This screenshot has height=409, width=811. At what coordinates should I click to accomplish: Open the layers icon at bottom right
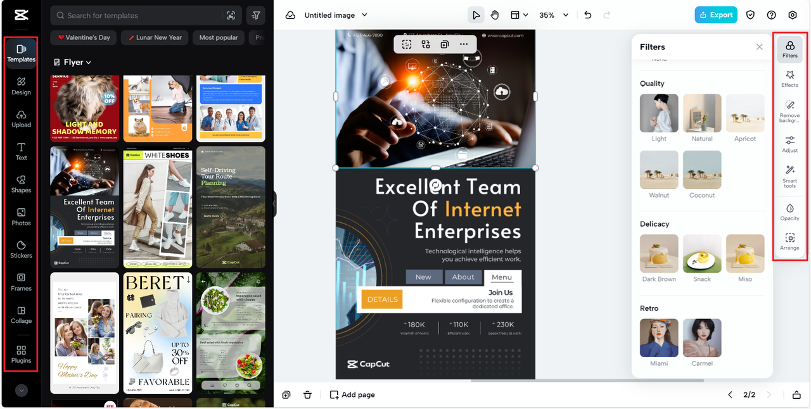pyautogui.click(x=796, y=394)
